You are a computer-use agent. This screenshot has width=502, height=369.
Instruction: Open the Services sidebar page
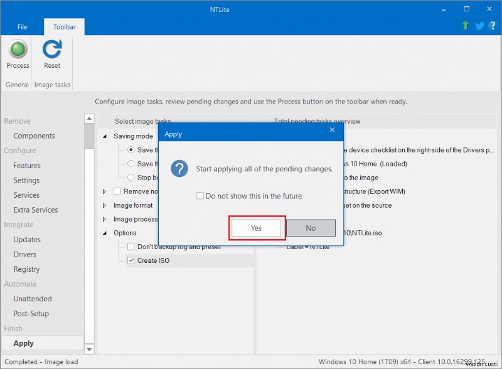click(26, 195)
